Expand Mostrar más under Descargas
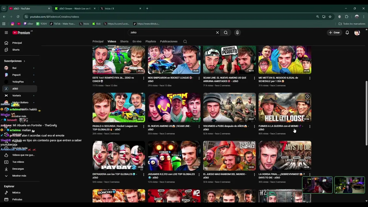The height and width of the screenshot is (207, 368). click(x=19, y=176)
